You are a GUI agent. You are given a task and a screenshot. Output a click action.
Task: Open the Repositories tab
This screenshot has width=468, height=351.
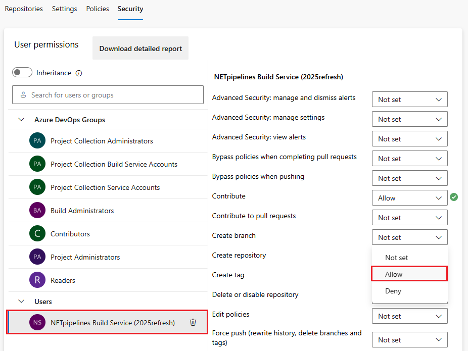(24, 9)
